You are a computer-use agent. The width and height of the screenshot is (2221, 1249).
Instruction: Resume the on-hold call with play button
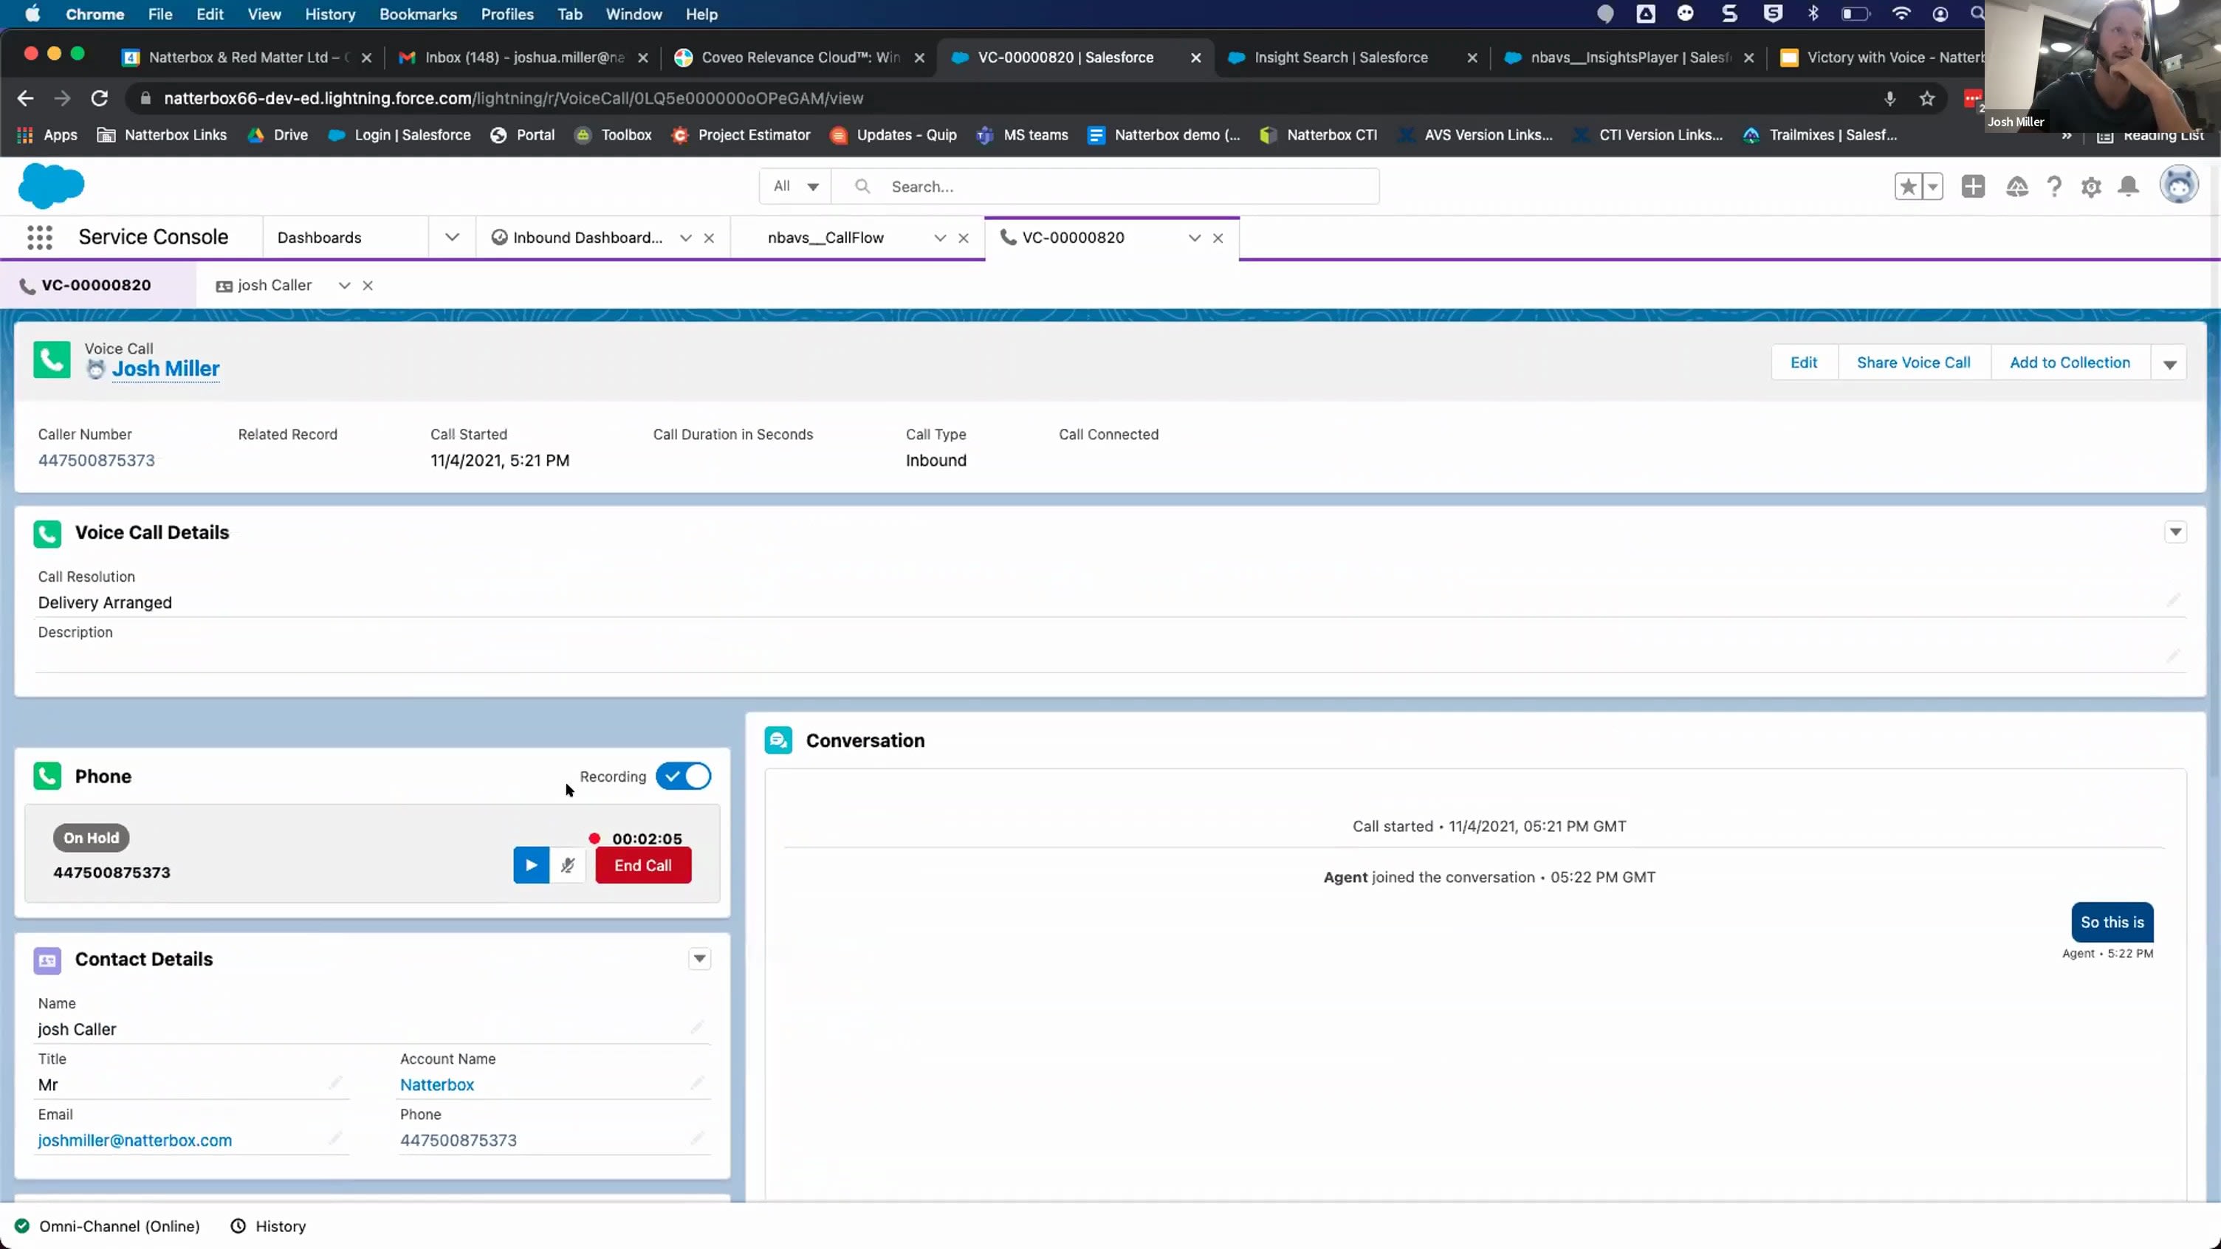531,865
